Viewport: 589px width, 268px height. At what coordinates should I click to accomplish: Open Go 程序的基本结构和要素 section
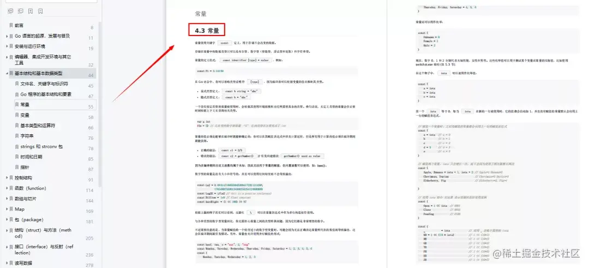point(46,94)
